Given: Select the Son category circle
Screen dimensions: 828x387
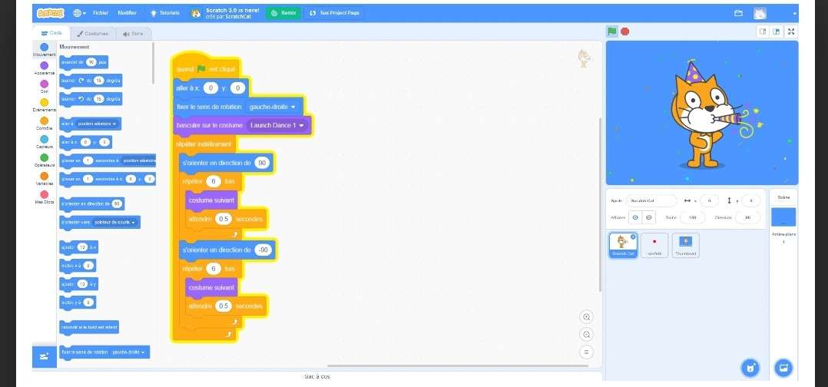Looking at the screenshot, I should 45,84.
